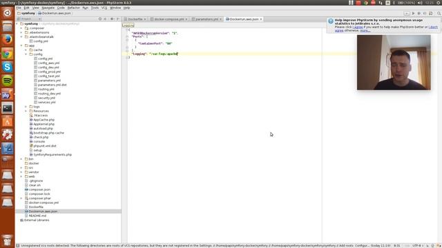Open Ubuntu Dash home button
This screenshot has height=248, width=442.
click(8, 12)
